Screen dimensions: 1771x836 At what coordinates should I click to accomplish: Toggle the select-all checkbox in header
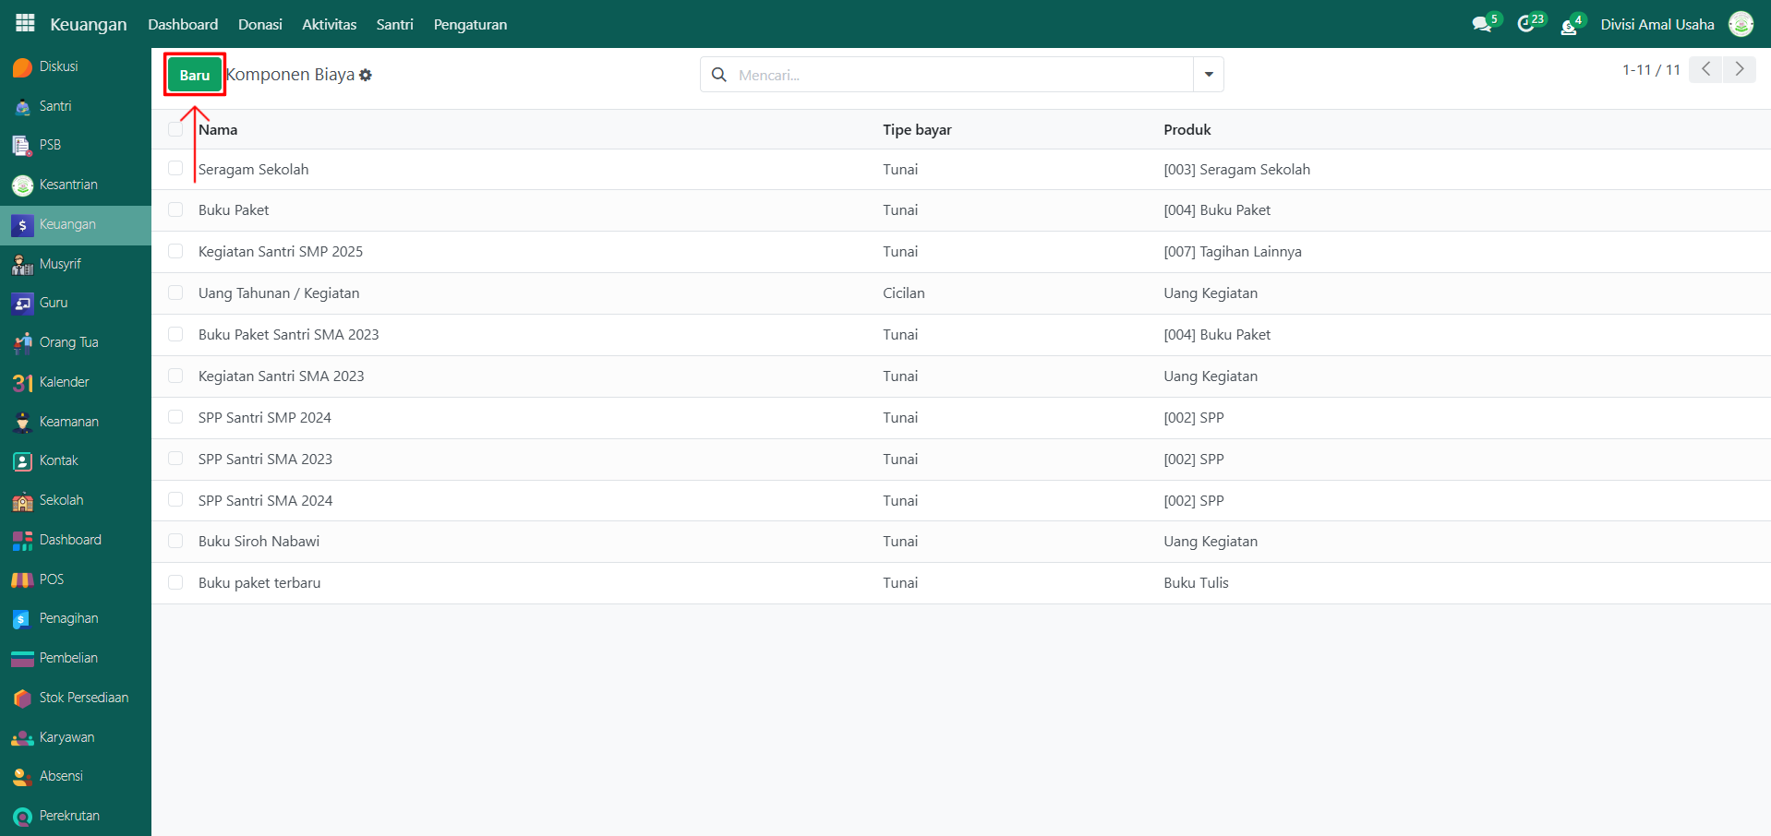tap(175, 129)
